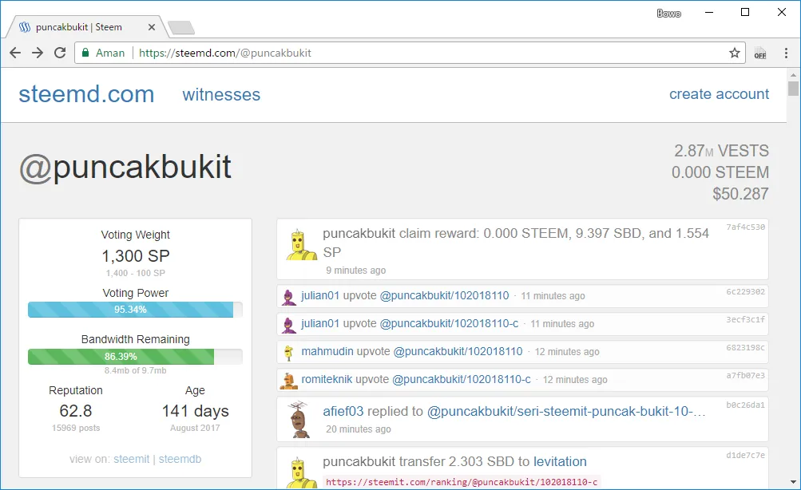Click the 2.87M VESTS balance
Screen dimensions: 801x490
pyautogui.click(x=721, y=151)
